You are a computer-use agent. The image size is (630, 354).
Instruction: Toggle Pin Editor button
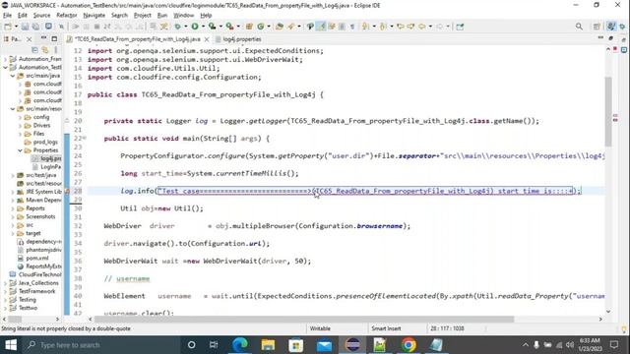coord(460,27)
